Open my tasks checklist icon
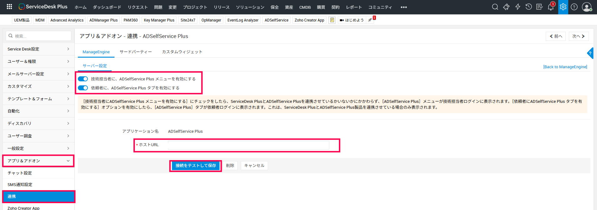 [x=539, y=7]
